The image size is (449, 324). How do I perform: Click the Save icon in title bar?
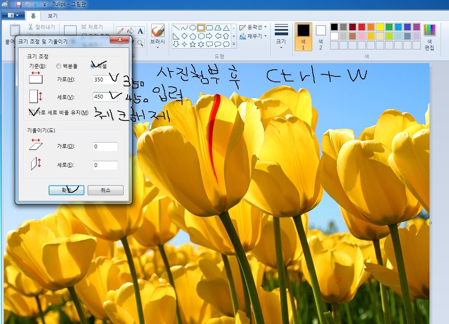18,4
